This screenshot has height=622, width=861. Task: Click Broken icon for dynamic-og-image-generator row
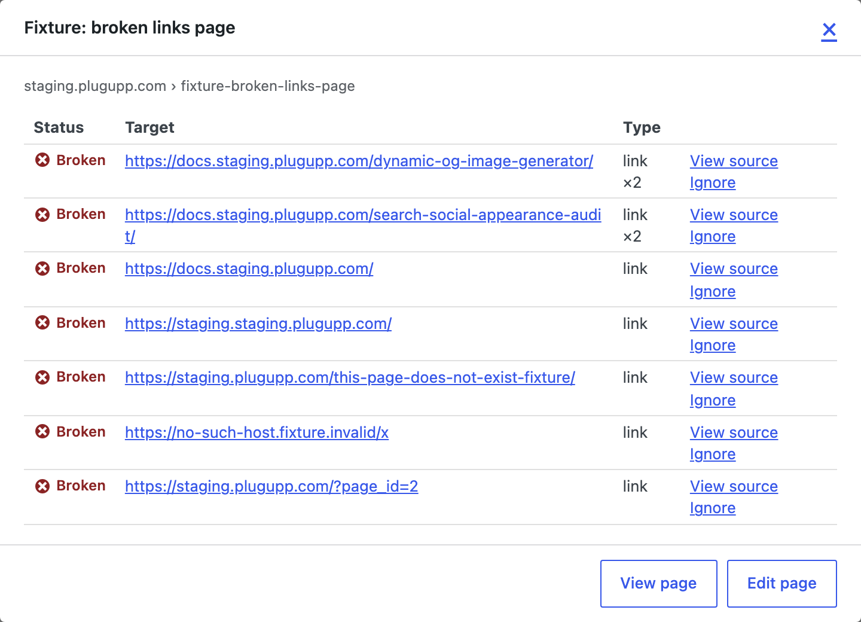(42, 160)
